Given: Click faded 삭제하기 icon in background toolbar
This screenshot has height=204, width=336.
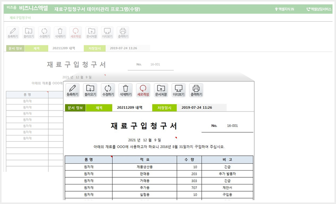Looking at the screenshot, I should point(60,33).
